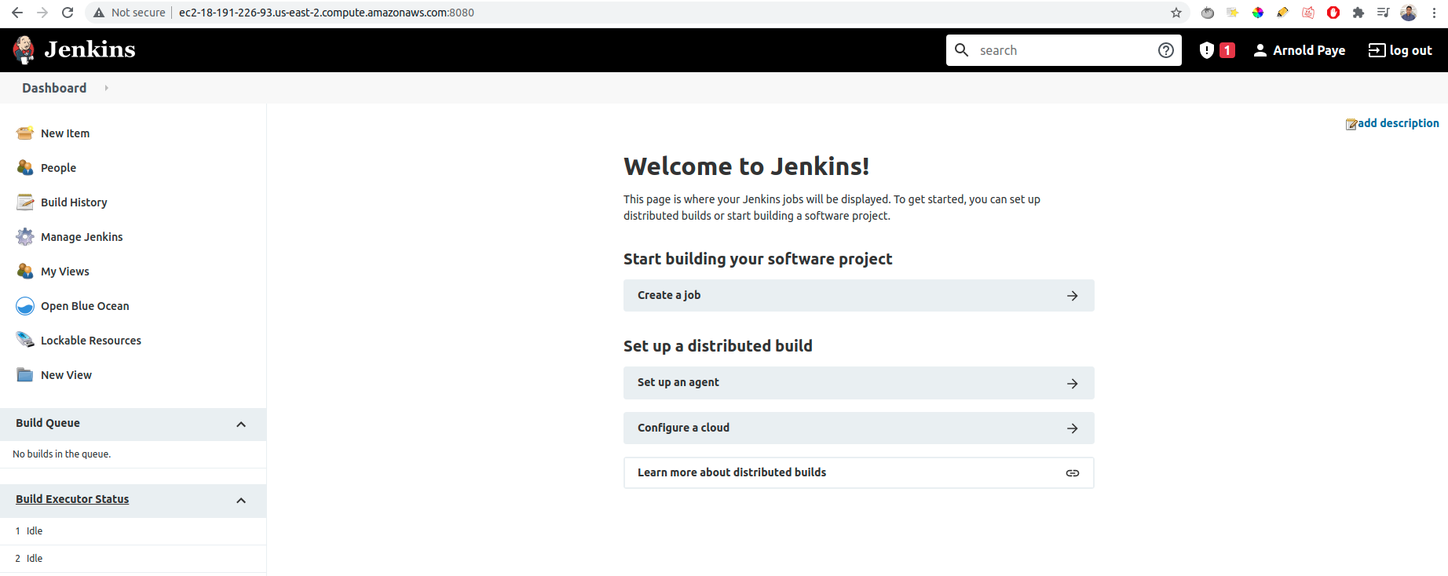
Task: Click the arrow on Configure a cloud
Action: pyautogui.click(x=1073, y=428)
